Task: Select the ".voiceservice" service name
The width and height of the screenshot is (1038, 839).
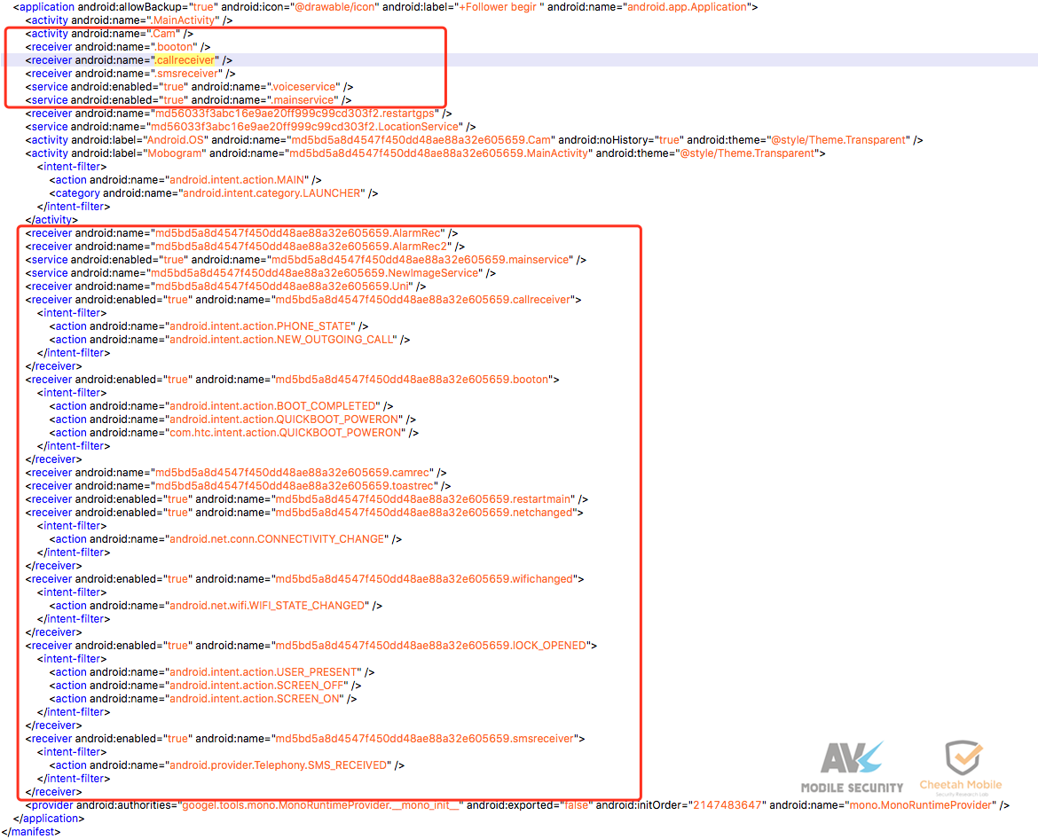Action: (303, 87)
